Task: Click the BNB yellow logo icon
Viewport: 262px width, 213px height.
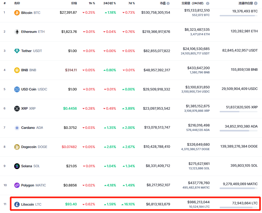Action: click(17, 70)
